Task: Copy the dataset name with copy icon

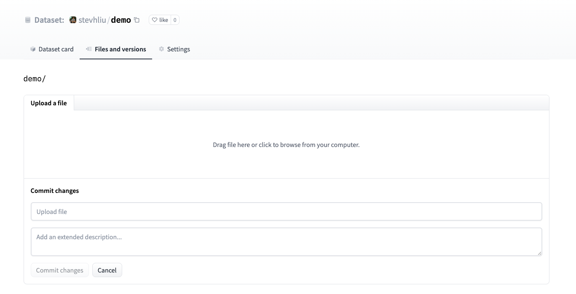Action: [x=137, y=20]
